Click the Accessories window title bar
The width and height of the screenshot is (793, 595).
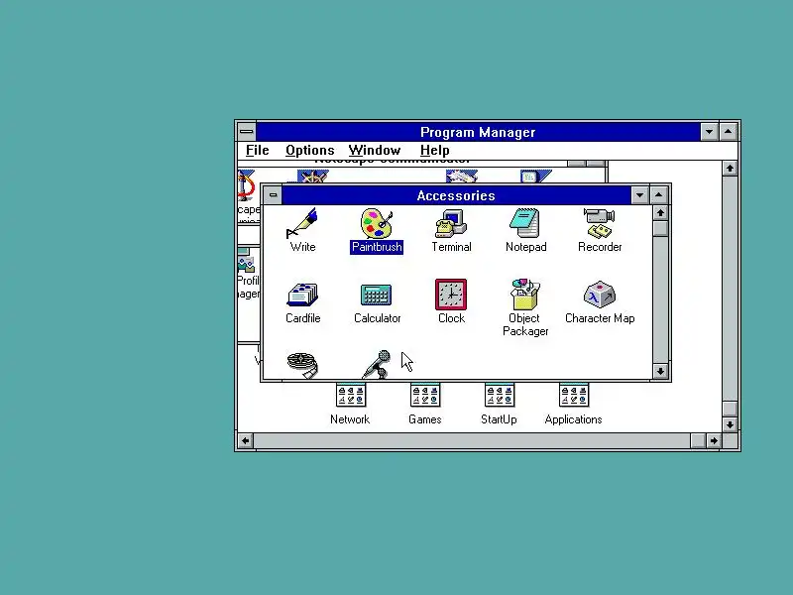(x=456, y=194)
